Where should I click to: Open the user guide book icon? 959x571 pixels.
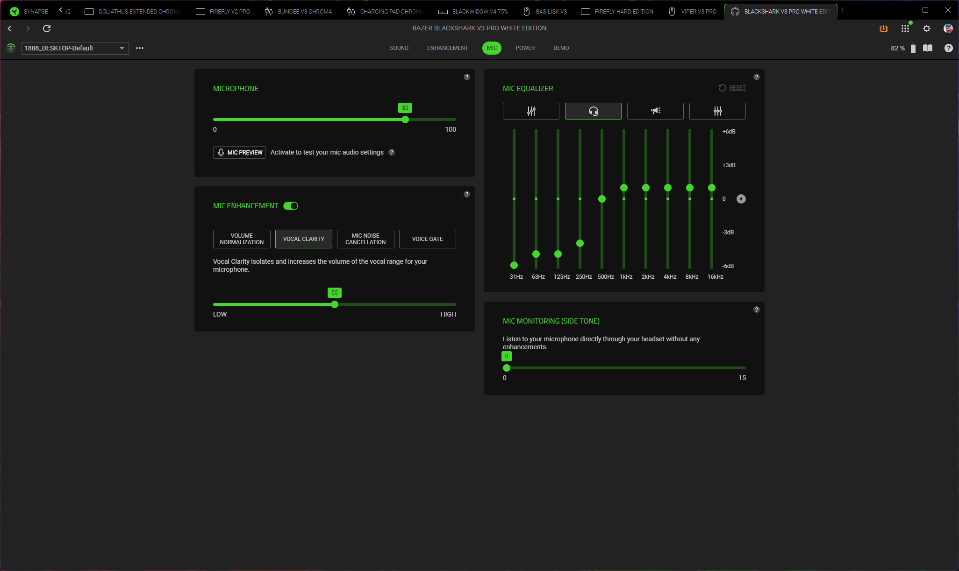[x=928, y=48]
